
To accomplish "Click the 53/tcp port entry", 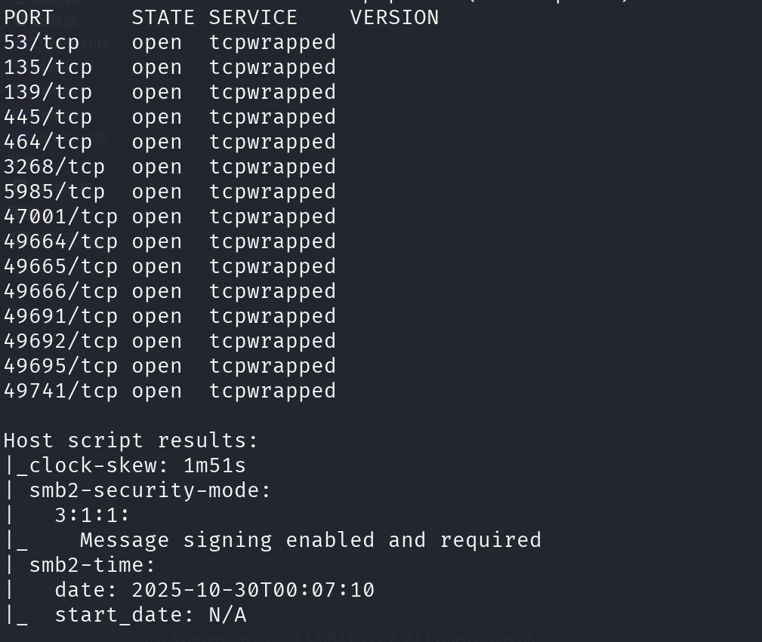I will tap(42, 42).
